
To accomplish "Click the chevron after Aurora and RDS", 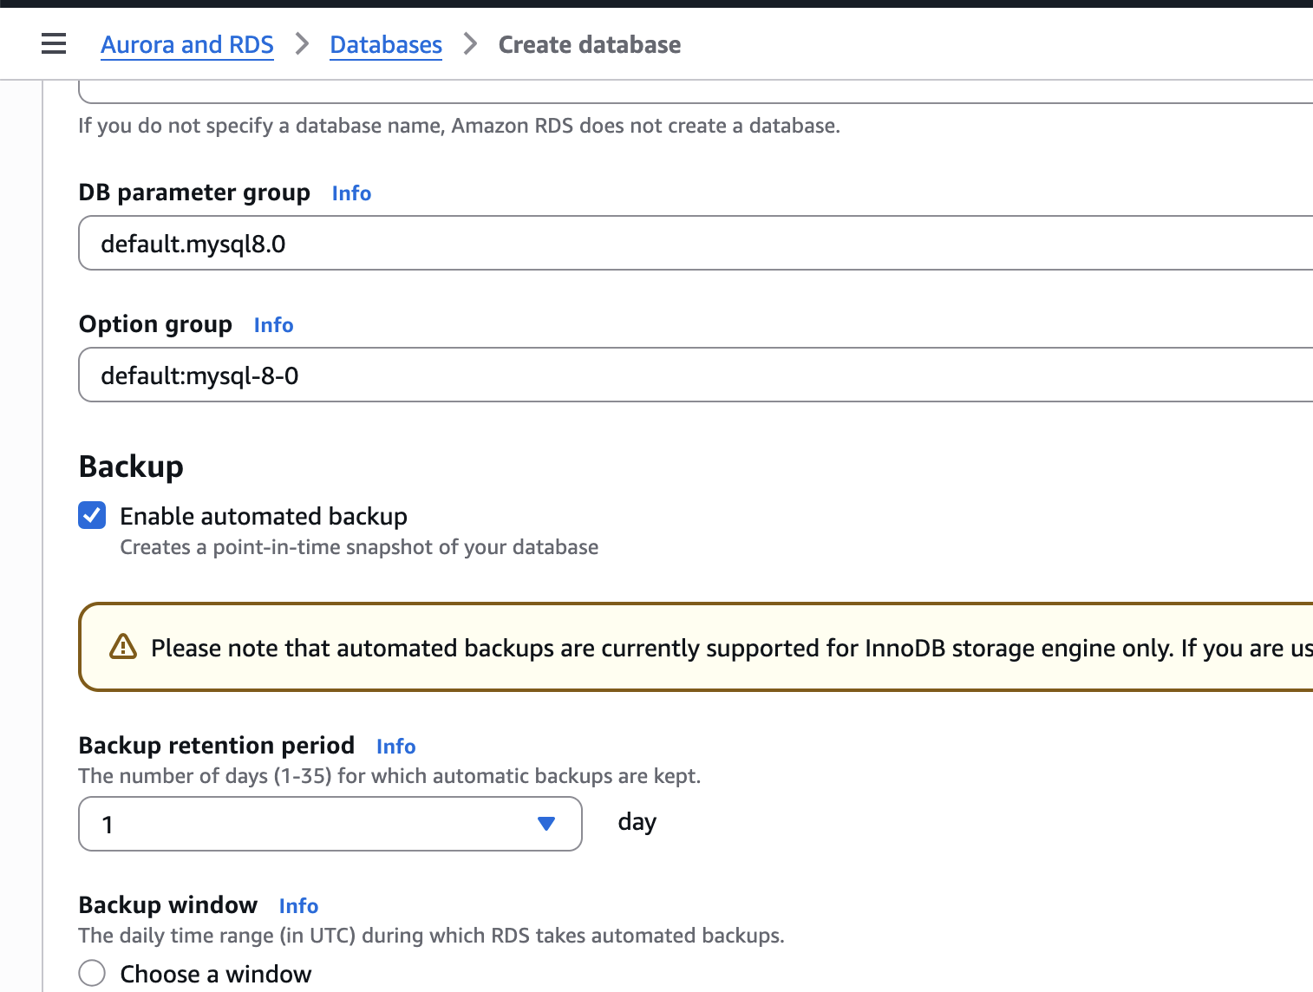I will tap(302, 43).
